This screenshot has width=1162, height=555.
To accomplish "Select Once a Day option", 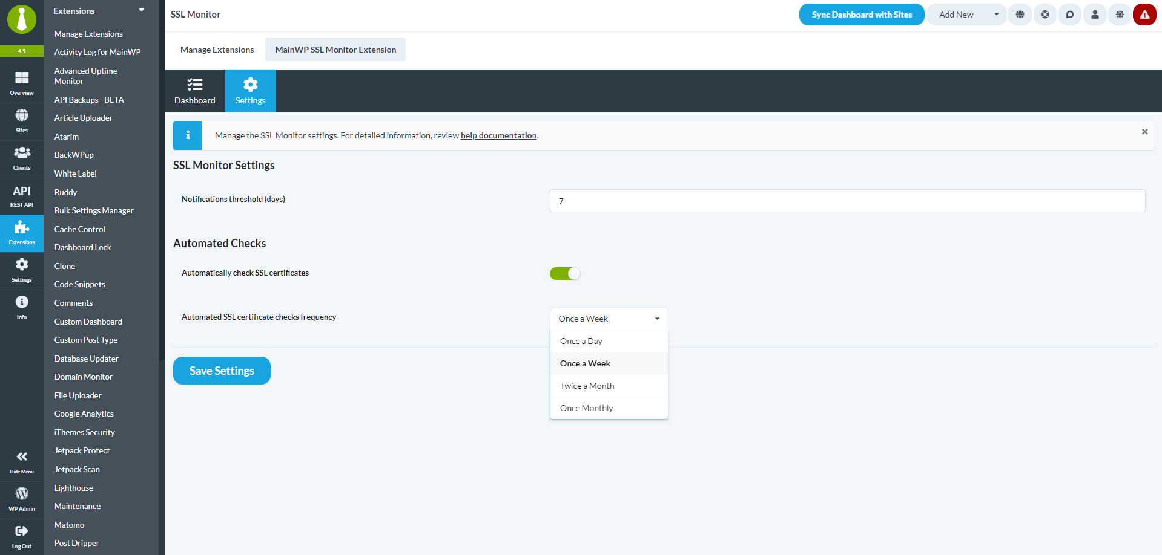I will (x=609, y=341).
